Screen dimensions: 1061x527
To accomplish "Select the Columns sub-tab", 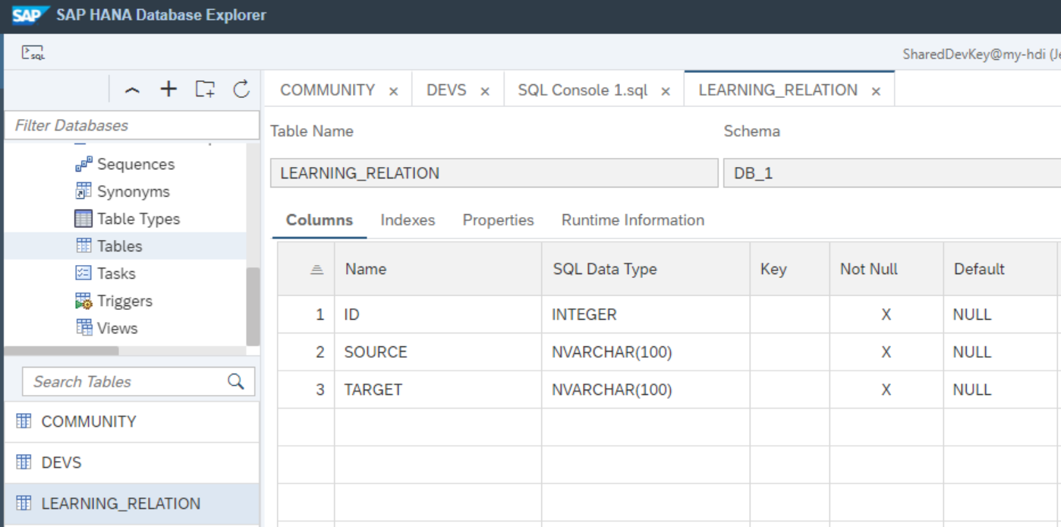I will [x=320, y=220].
